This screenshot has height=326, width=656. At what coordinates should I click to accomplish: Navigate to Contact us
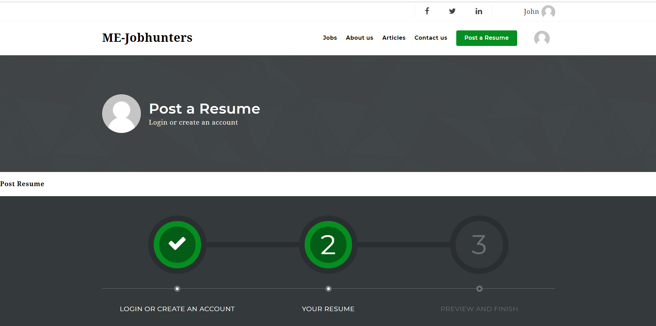[431, 38]
